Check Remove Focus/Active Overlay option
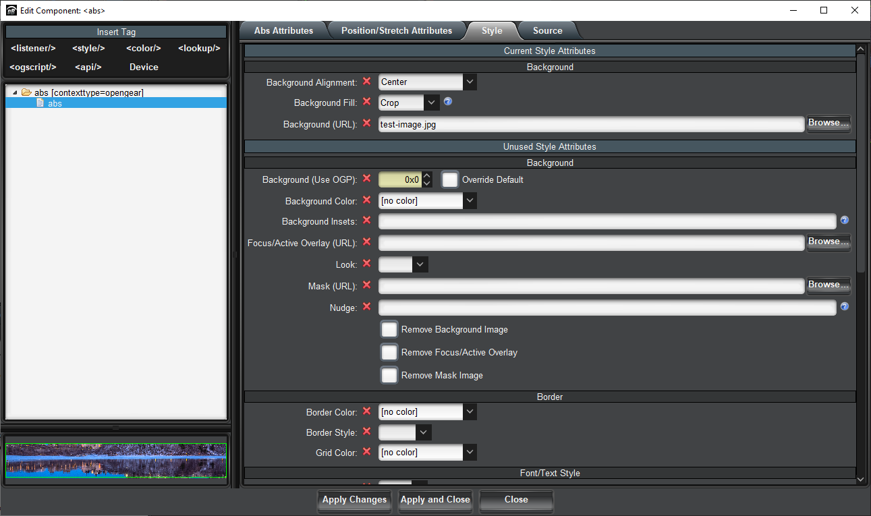The width and height of the screenshot is (871, 516). (x=389, y=353)
